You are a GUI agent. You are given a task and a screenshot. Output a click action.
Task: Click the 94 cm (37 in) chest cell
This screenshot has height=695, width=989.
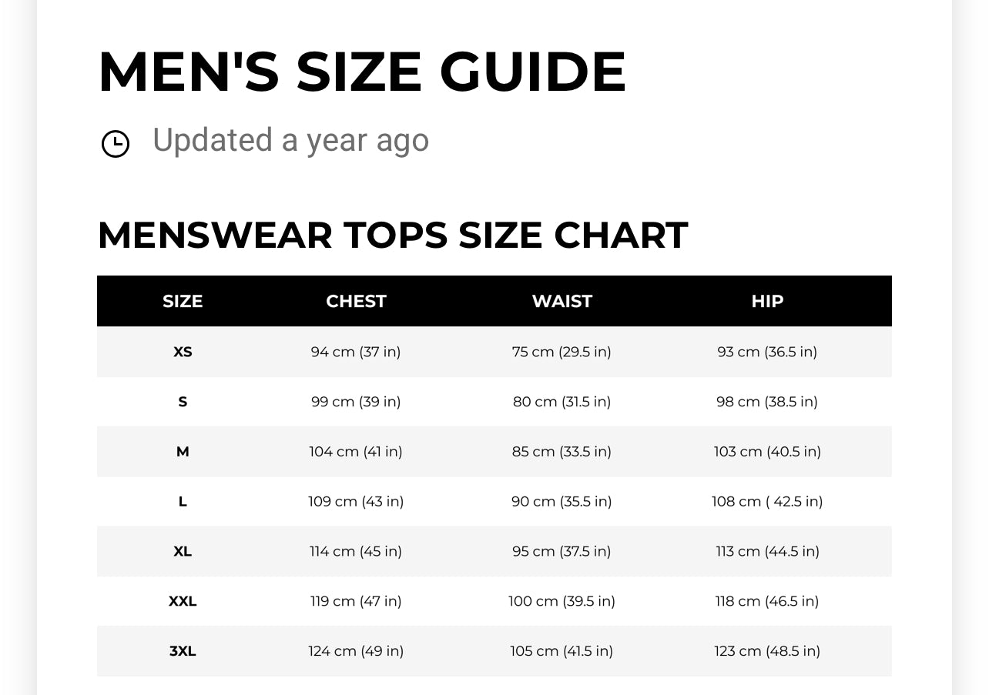click(x=356, y=352)
